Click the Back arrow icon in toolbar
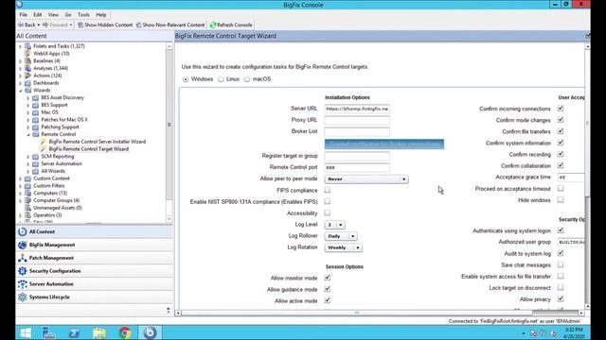 (x=21, y=25)
